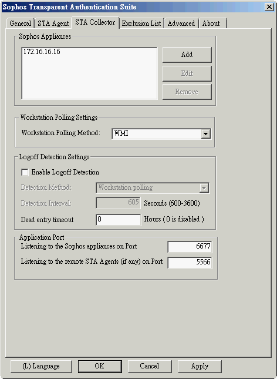Click the Add appliance button

pyautogui.click(x=187, y=55)
